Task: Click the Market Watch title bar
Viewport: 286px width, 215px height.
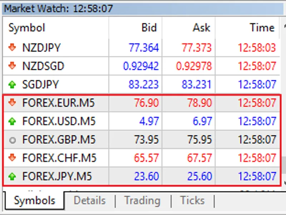Action: (143, 8)
